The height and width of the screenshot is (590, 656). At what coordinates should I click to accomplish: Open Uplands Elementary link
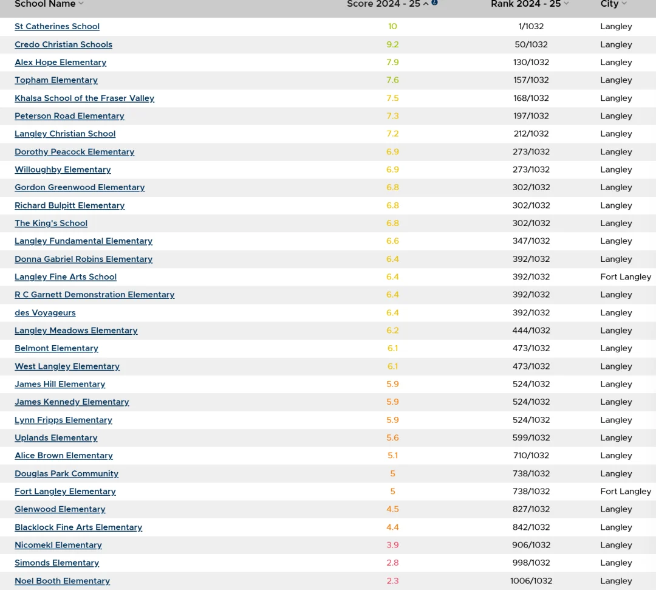56,437
